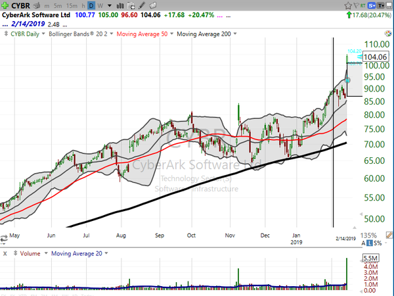394x296 pixels.
Task: Click the add indicator grid icon
Action: click(x=131, y=5)
